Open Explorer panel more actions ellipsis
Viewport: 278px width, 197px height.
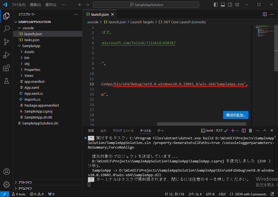pos(76,14)
